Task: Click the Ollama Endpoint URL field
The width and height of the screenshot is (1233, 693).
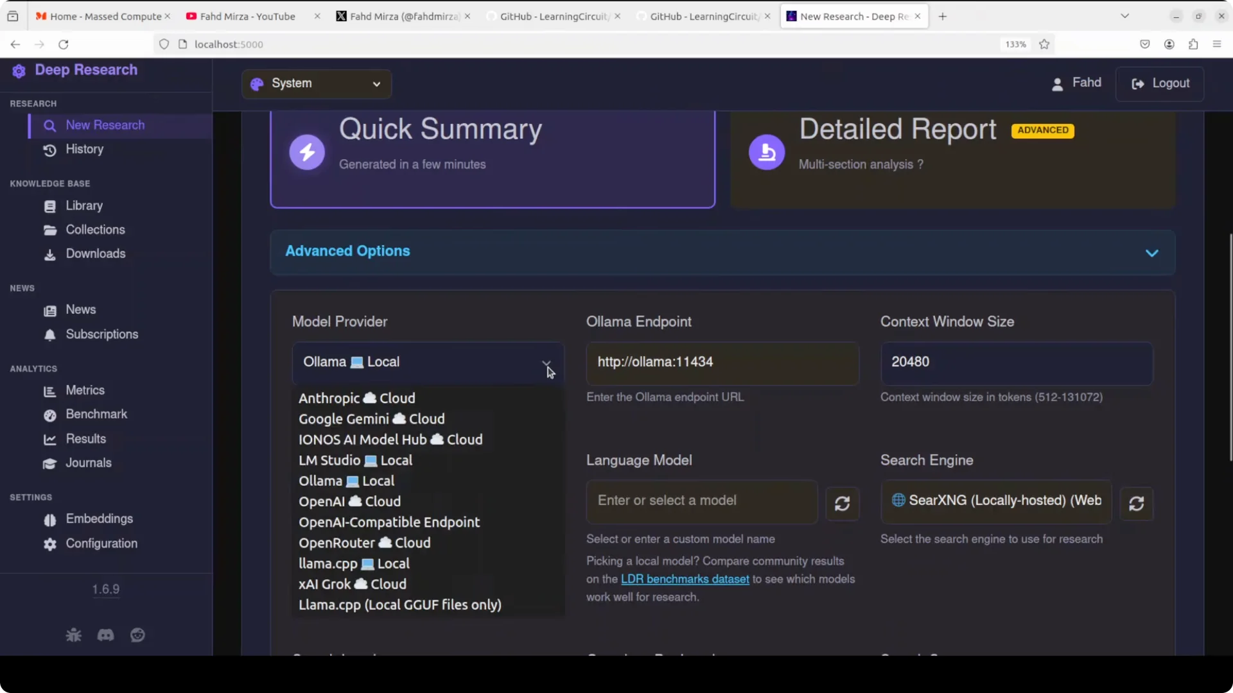Action: point(722,363)
